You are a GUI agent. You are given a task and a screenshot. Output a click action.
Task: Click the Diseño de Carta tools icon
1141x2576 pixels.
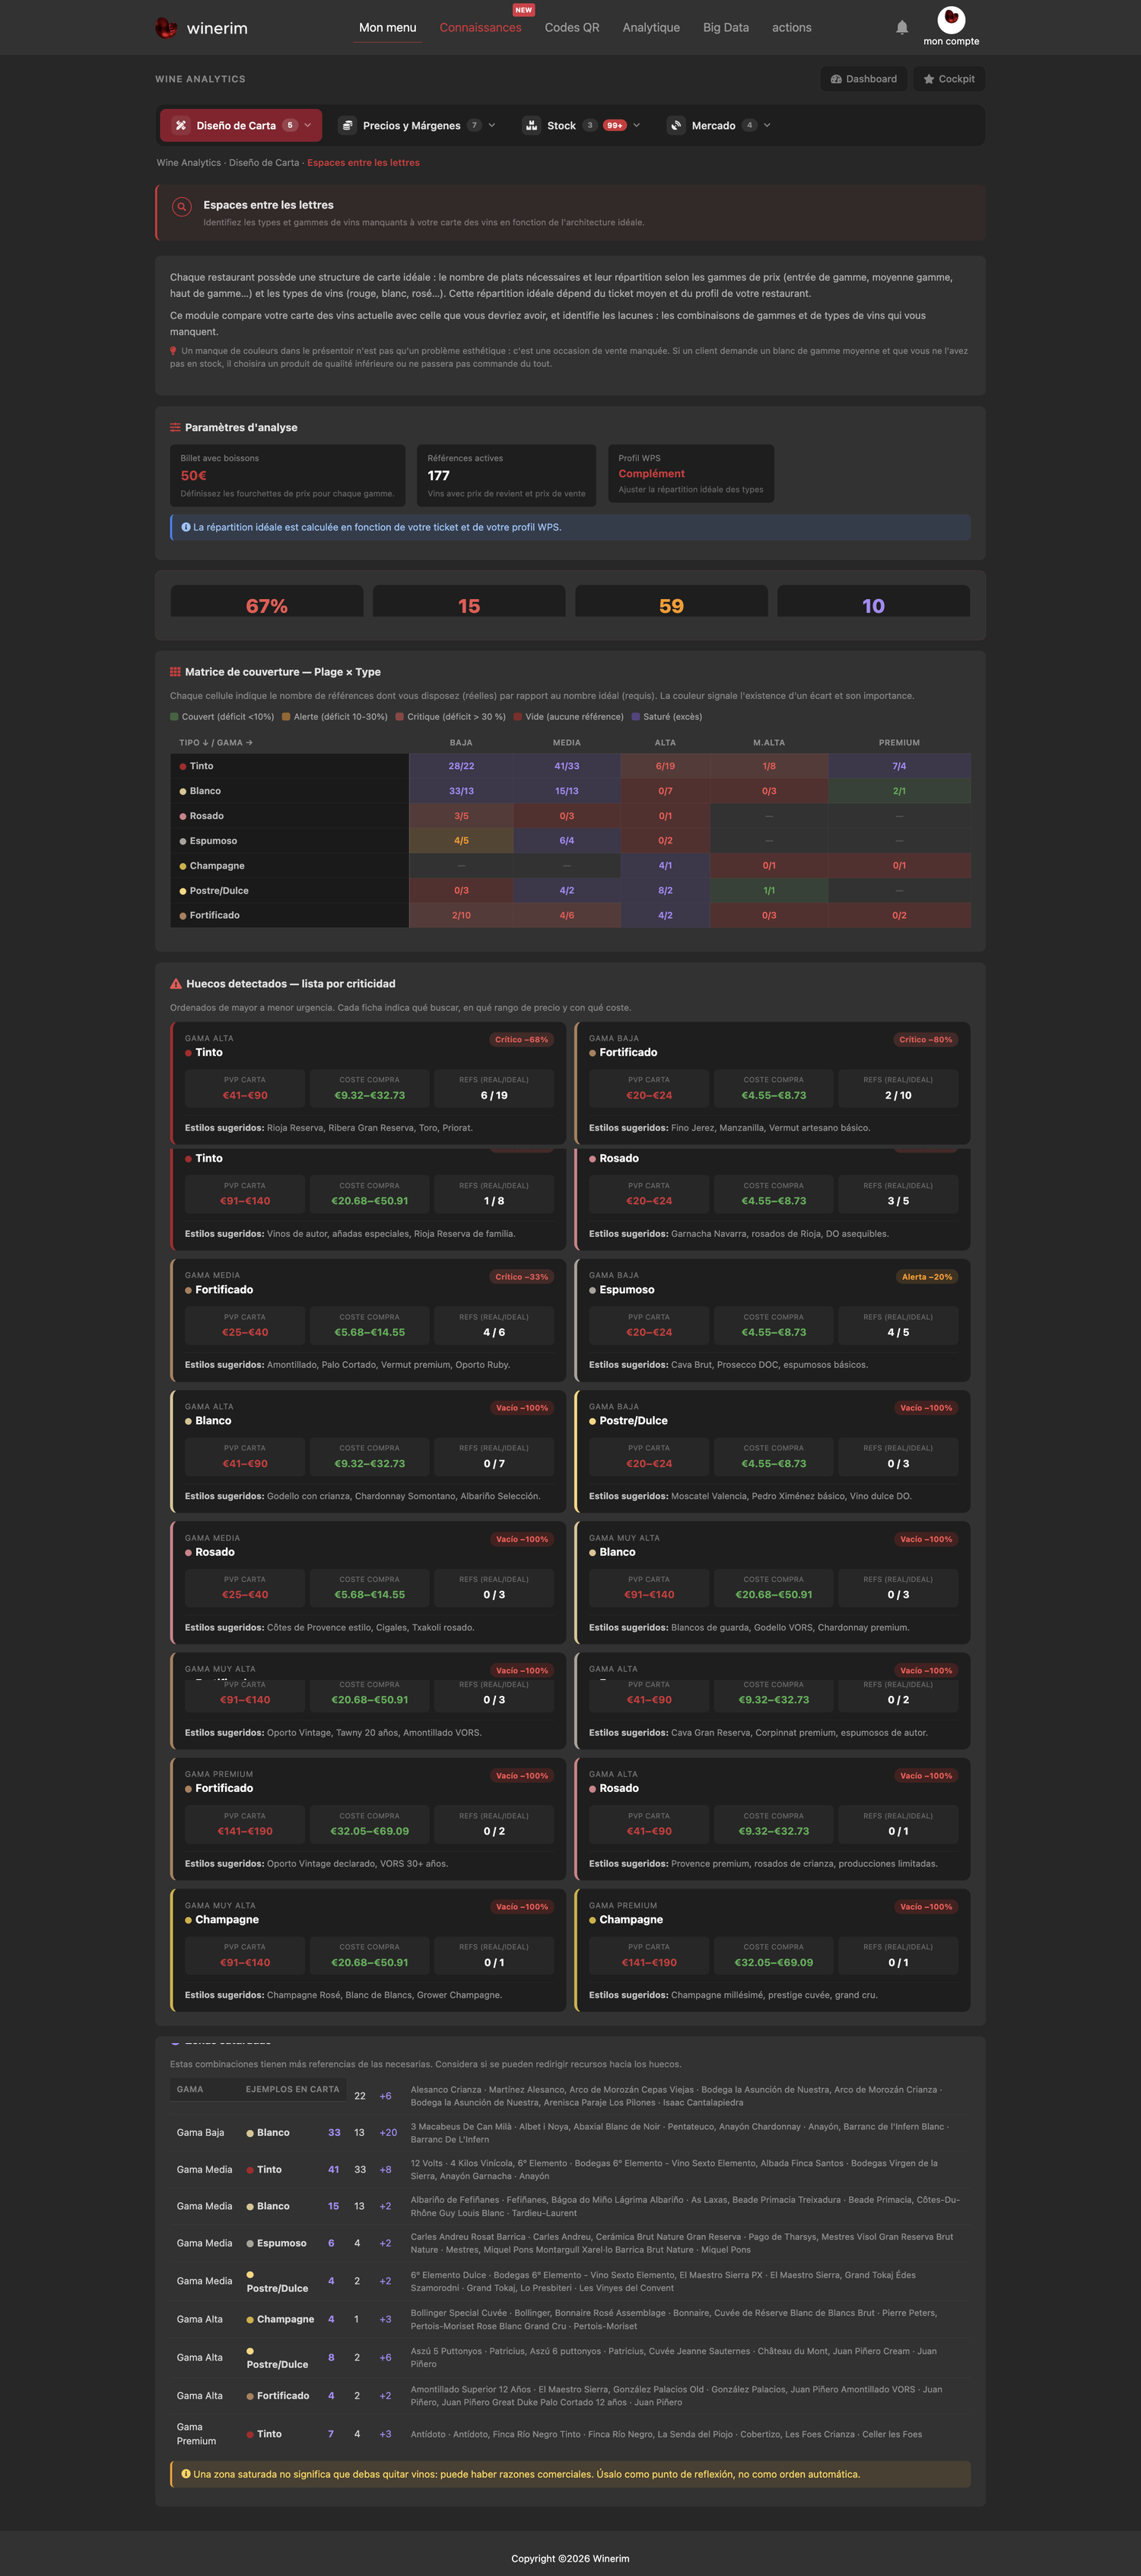[181, 126]
